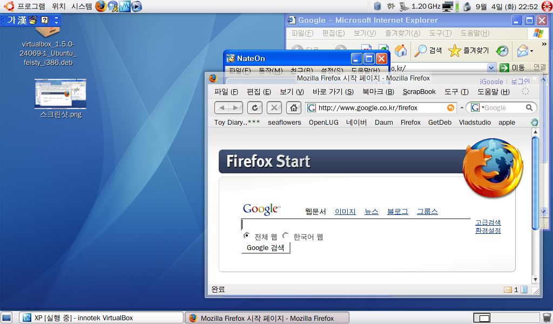The image size is (553, 324).
Task: Click the orange feed icon in the URL bar
Action: 450,108
